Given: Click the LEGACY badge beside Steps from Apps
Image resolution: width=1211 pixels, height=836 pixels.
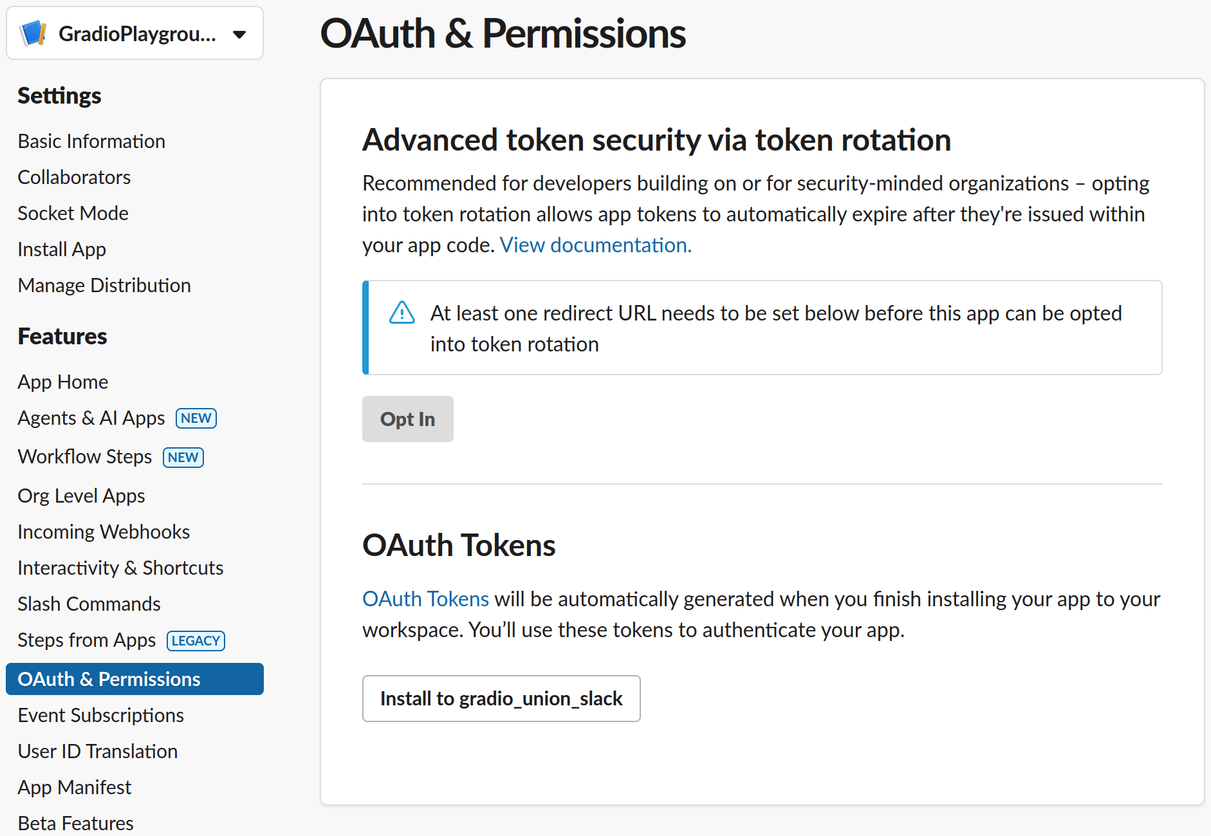Looking at the screenshot, I should tap(196, 640).
